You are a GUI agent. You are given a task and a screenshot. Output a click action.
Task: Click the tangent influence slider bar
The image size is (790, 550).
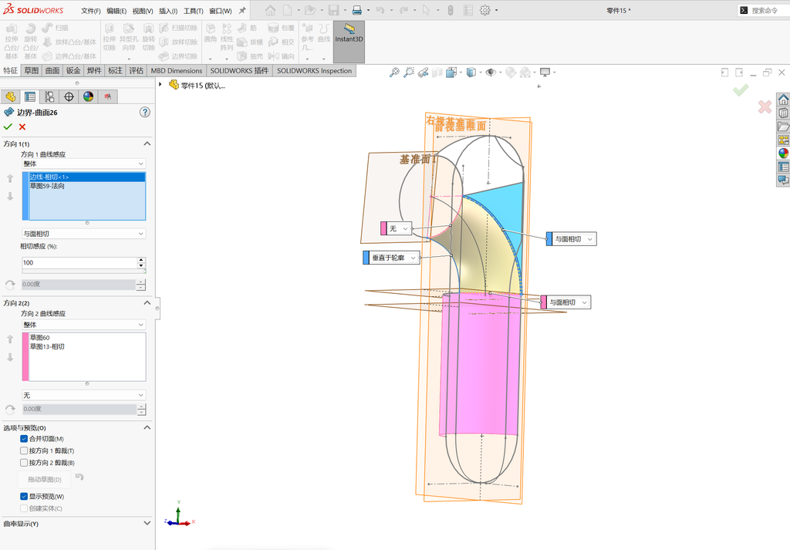(x=83, y=271)
